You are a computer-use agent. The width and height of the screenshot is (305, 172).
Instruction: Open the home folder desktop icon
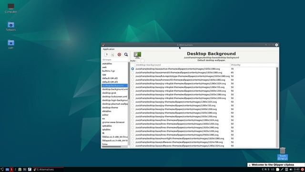[x=11, y=44]
